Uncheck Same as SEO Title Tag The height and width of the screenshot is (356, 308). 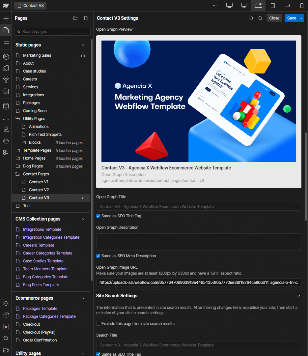click(x=98, y=216)
